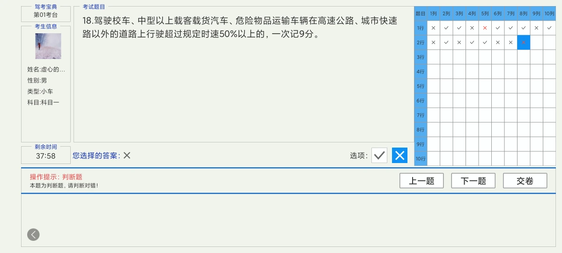Jump to highlighted question row 2 column 8
This screenshot has height=253, width=562.
[524, 43]
